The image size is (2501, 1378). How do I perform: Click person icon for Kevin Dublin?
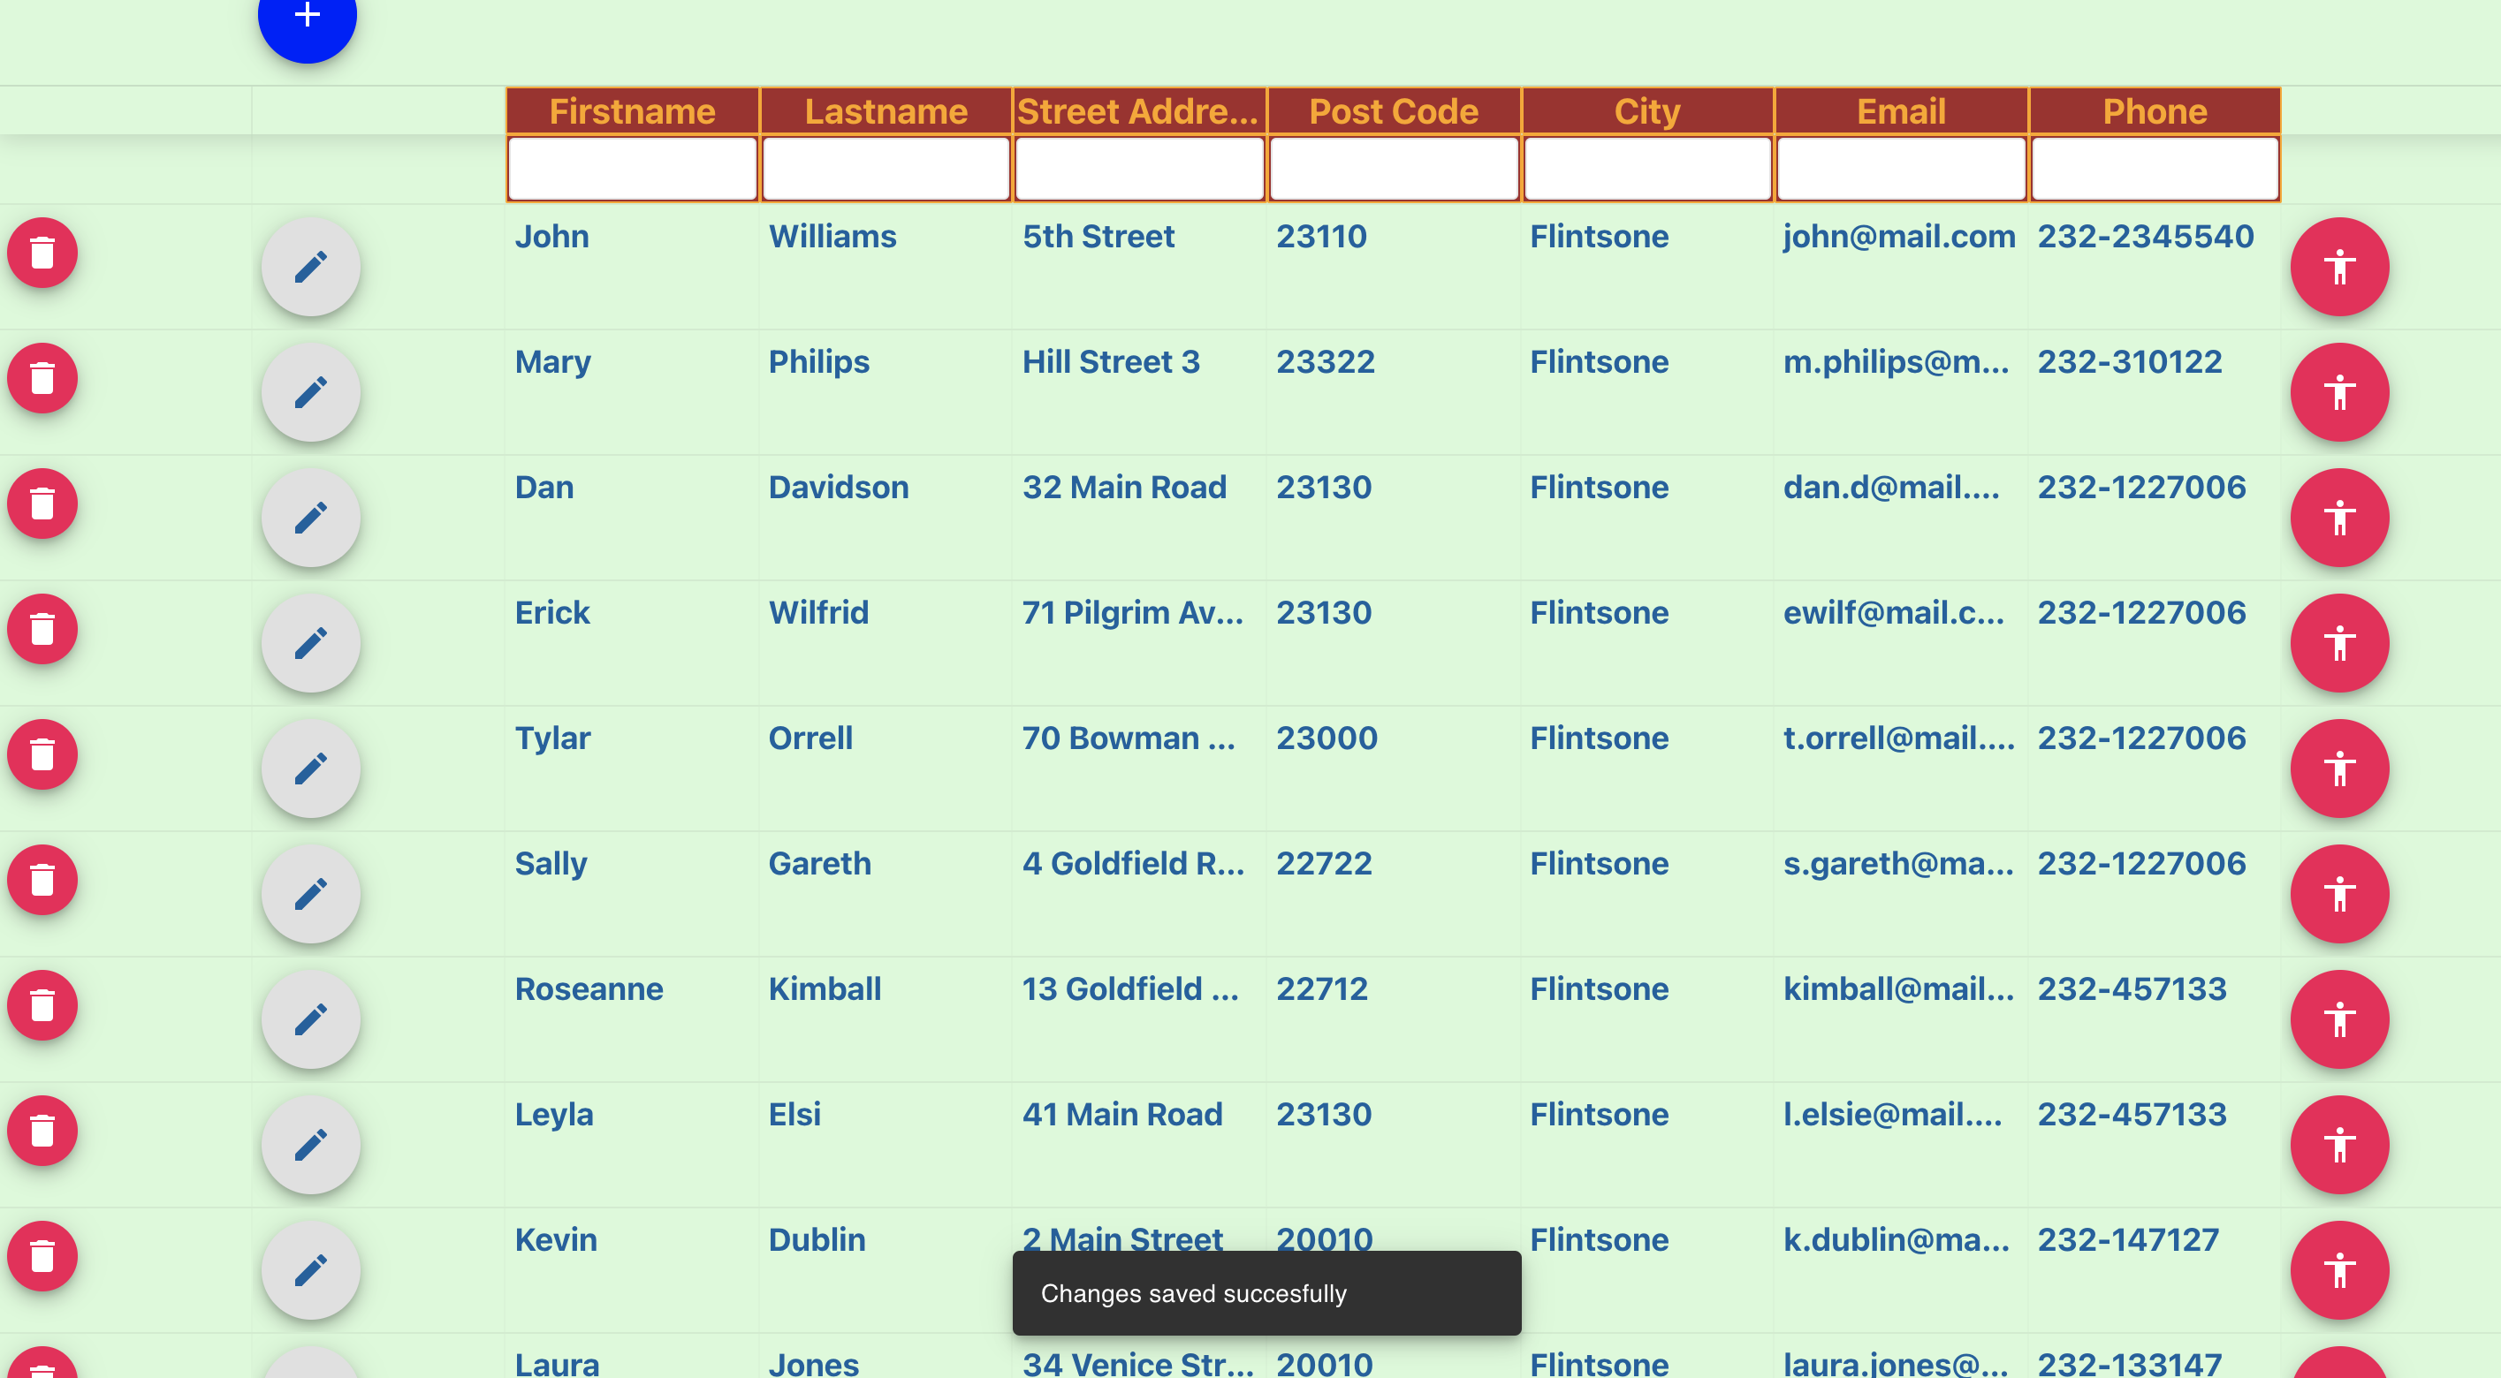click(x=2339, y=1269)
